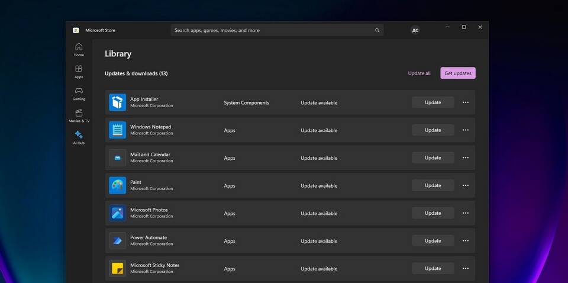Update the Mail and Calendar app
This screenshot has height=283, width=568.
[433, 158]
